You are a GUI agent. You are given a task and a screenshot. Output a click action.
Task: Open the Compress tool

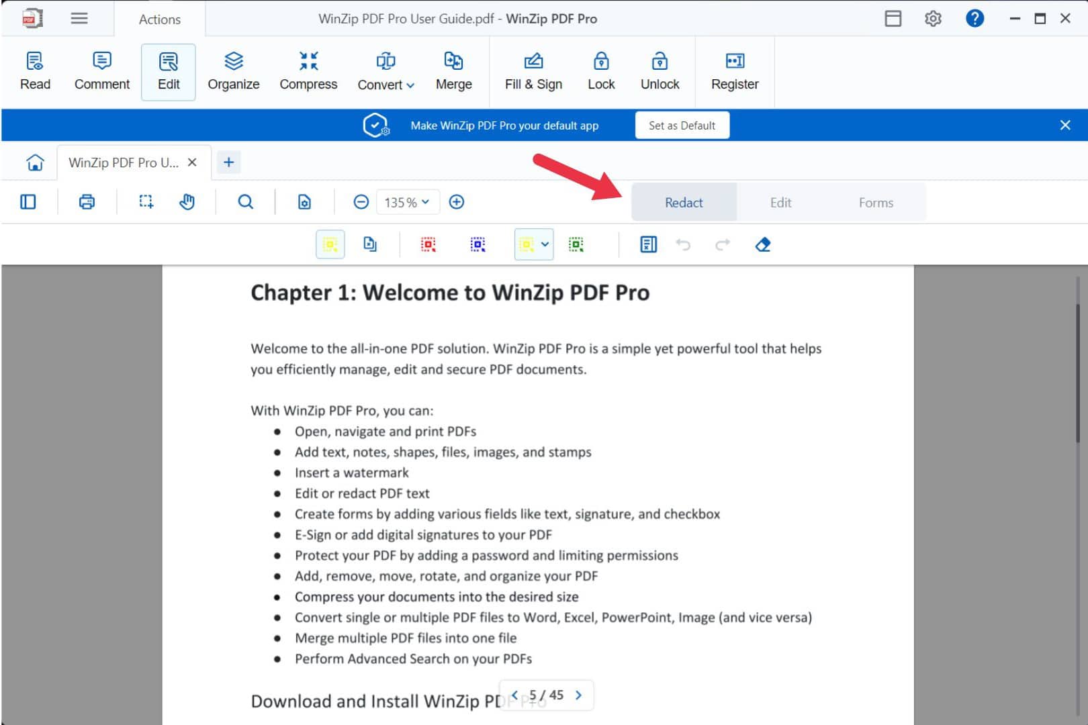(308, 71)
